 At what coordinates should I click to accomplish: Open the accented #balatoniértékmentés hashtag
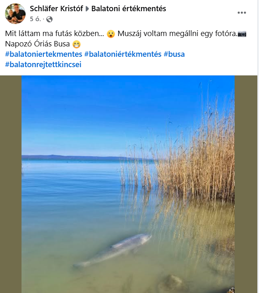(x=123, y=54)
